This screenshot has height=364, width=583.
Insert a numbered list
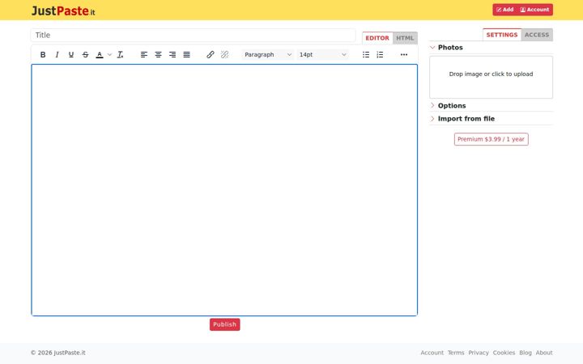(380, 55)
